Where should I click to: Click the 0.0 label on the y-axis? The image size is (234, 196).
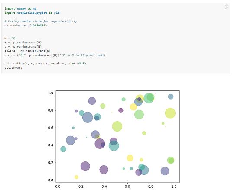pyautogui.click(x=51, y=180)
